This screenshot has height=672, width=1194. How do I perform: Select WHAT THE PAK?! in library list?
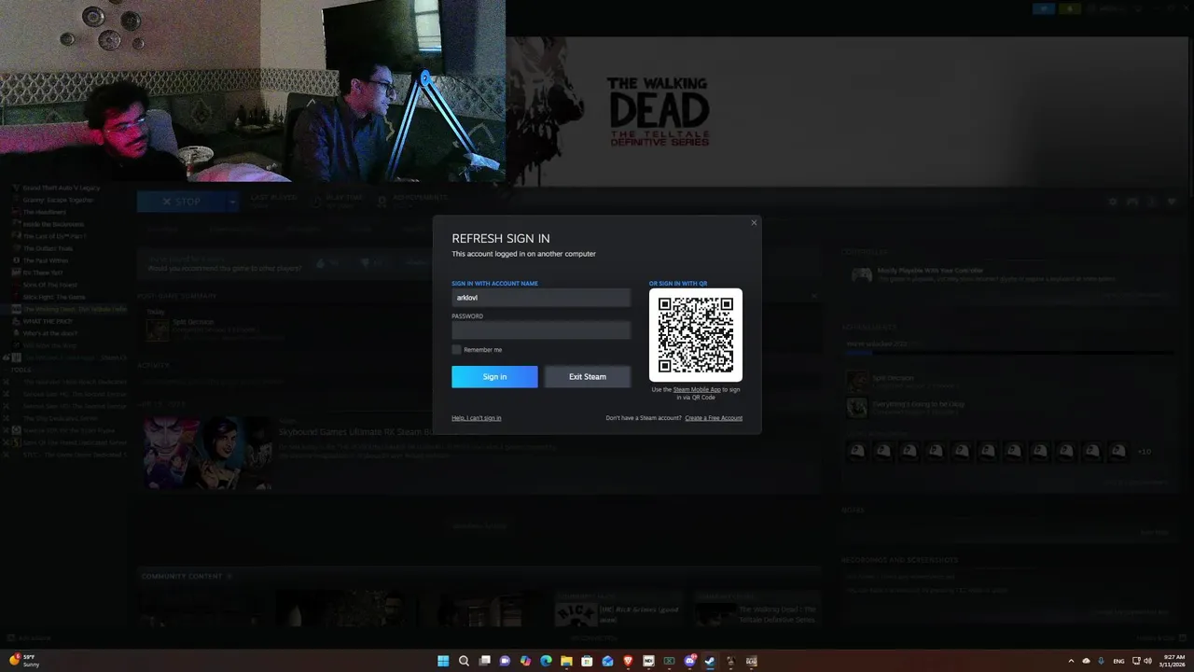pos(48,321)
